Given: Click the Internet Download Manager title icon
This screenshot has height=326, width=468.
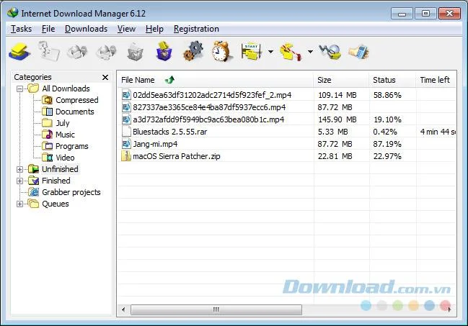Looking at the screenshot, I should [13, 13].
